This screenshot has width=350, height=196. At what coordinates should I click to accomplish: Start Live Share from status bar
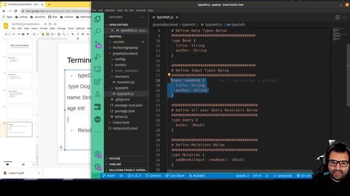tap(175, 175)
